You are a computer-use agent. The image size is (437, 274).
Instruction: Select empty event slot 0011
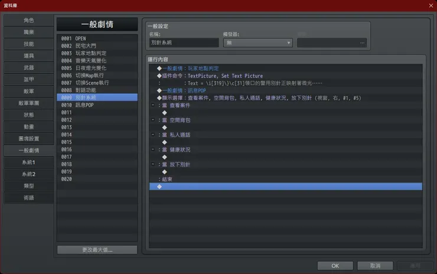[x=97, y=112]
